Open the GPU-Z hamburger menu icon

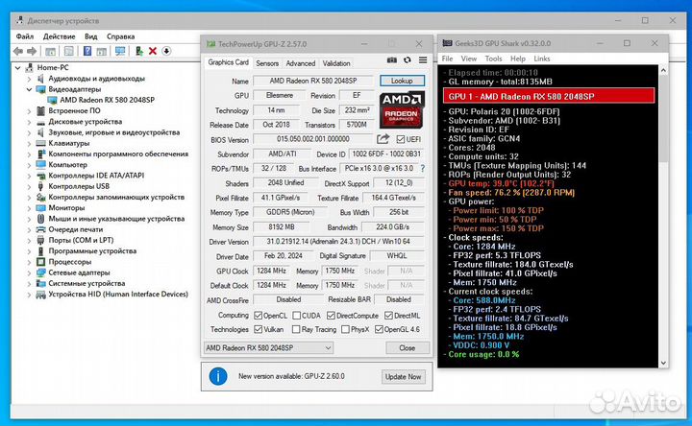pos(423,59)
